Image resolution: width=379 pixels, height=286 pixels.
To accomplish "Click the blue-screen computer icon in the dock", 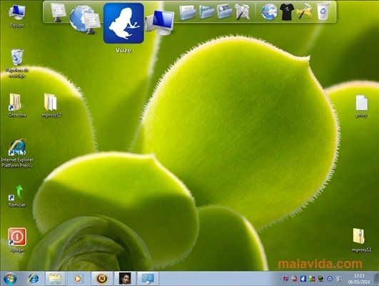I will (161, 22).
